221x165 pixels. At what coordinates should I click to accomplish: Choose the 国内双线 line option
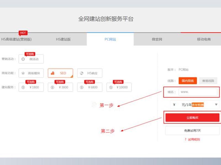188,81
